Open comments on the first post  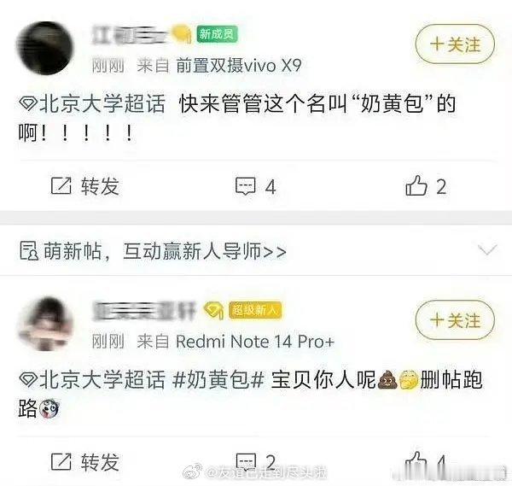245,186
